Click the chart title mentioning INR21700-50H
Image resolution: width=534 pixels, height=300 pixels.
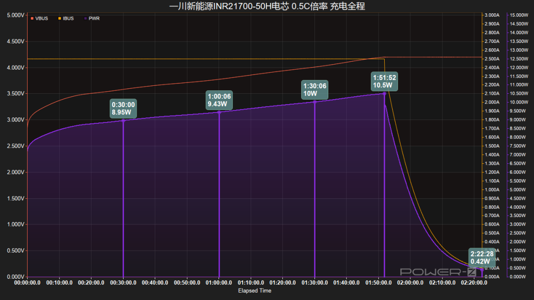267,6
